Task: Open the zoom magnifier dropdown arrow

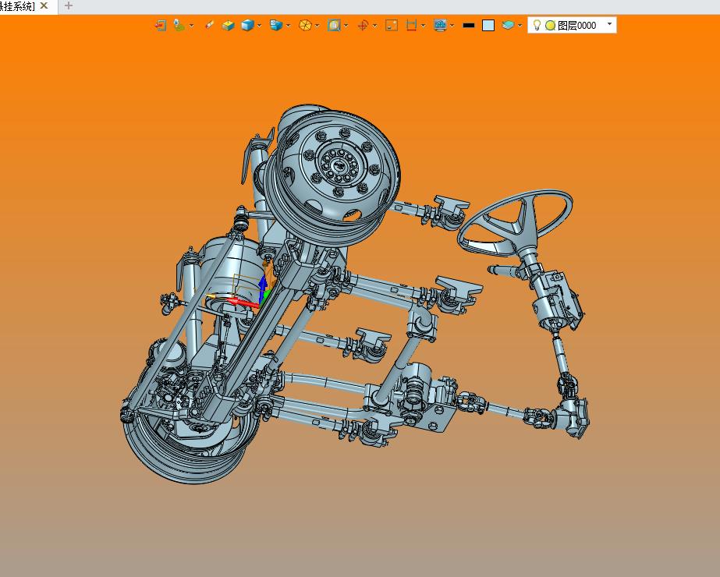Action: point(346,26)
